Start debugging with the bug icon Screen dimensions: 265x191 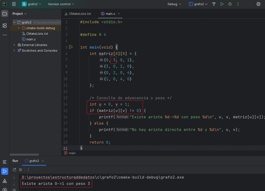(x=230, y=4)
